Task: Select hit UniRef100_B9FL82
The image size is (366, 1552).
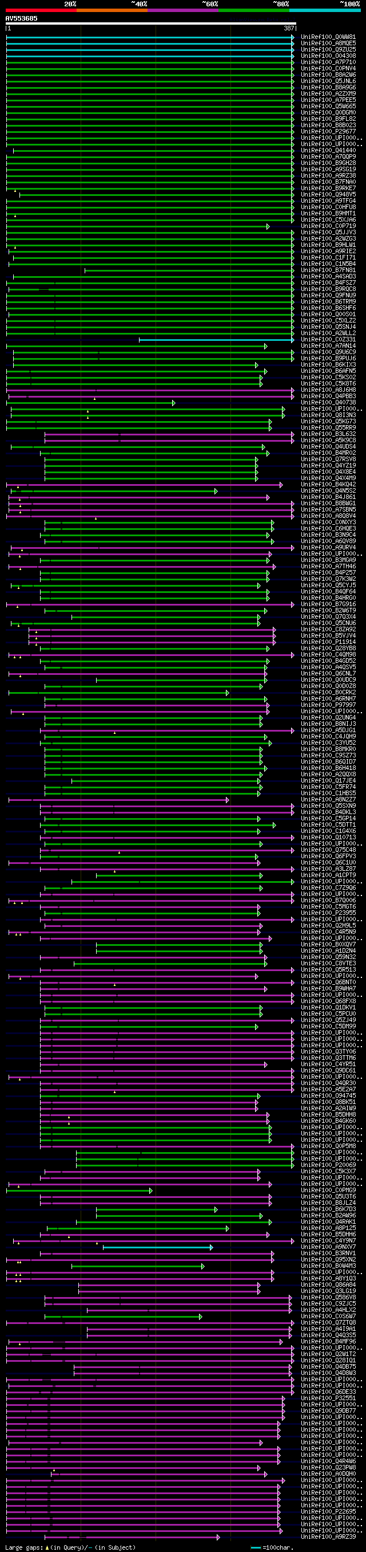Action: pyautogui.click(x=328, y=119)
